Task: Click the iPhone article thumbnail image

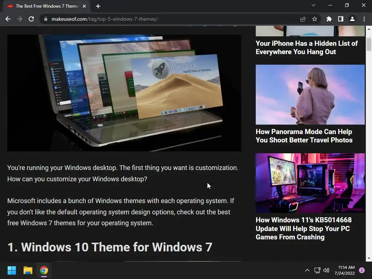Action: pos(310,31)
